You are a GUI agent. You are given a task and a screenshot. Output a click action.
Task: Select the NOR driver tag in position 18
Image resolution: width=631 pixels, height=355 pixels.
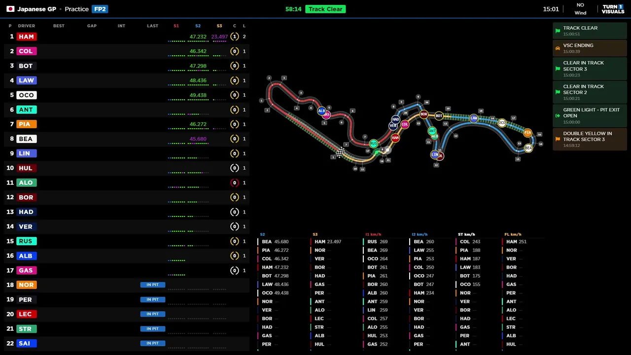click(x=26, y=285)
